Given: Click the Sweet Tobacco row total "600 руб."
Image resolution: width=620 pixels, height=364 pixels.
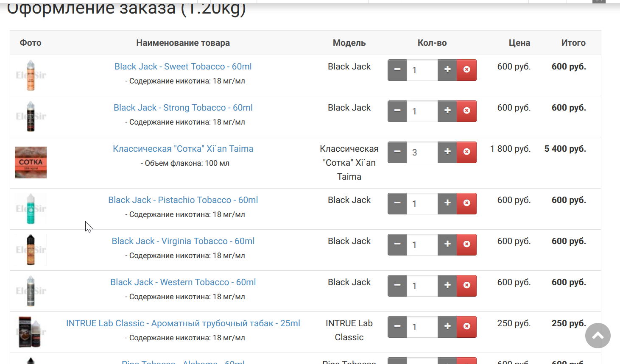Looking at the screenshot, I should 569,67.
